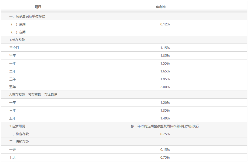249x163 pixels.
Task: Click the 项目 column header
Action: (38, 7)
